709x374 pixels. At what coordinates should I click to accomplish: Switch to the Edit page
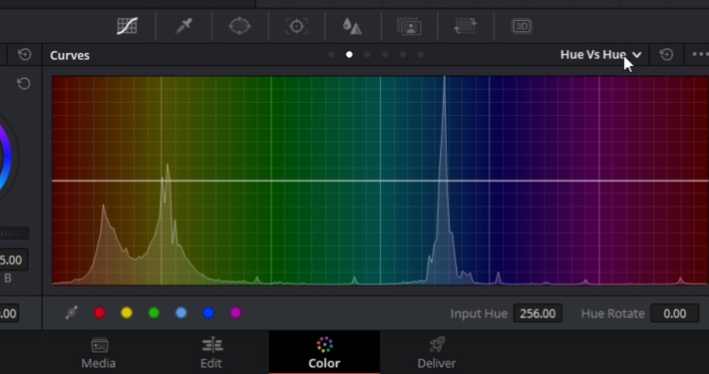point(211,352)
